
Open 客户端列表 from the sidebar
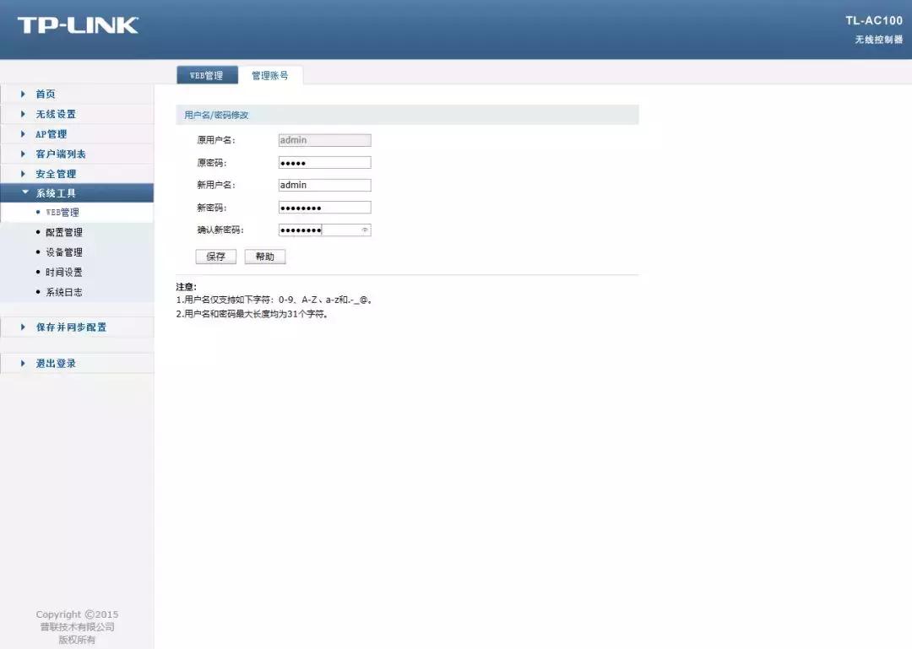pyautogui.click(x=59, y=154)
